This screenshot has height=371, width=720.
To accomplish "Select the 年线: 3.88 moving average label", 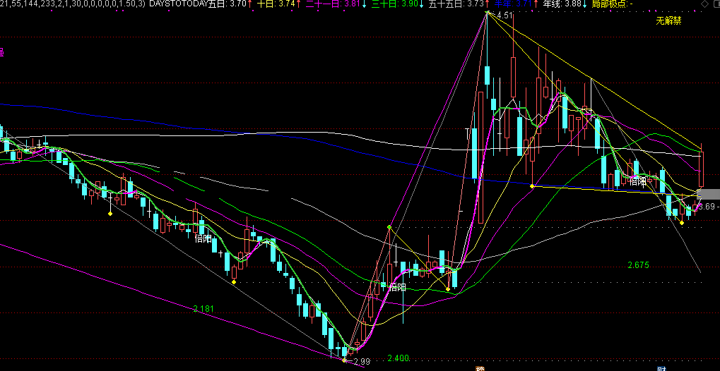I will (x=562, y=4).
